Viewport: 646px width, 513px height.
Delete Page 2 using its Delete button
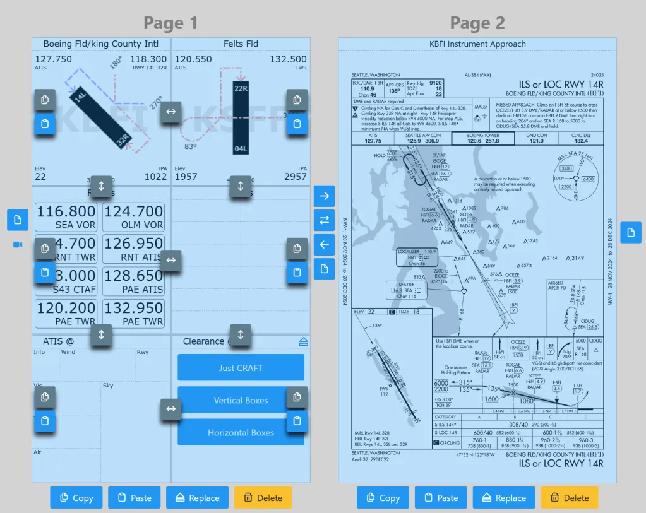tap(570, 498)
